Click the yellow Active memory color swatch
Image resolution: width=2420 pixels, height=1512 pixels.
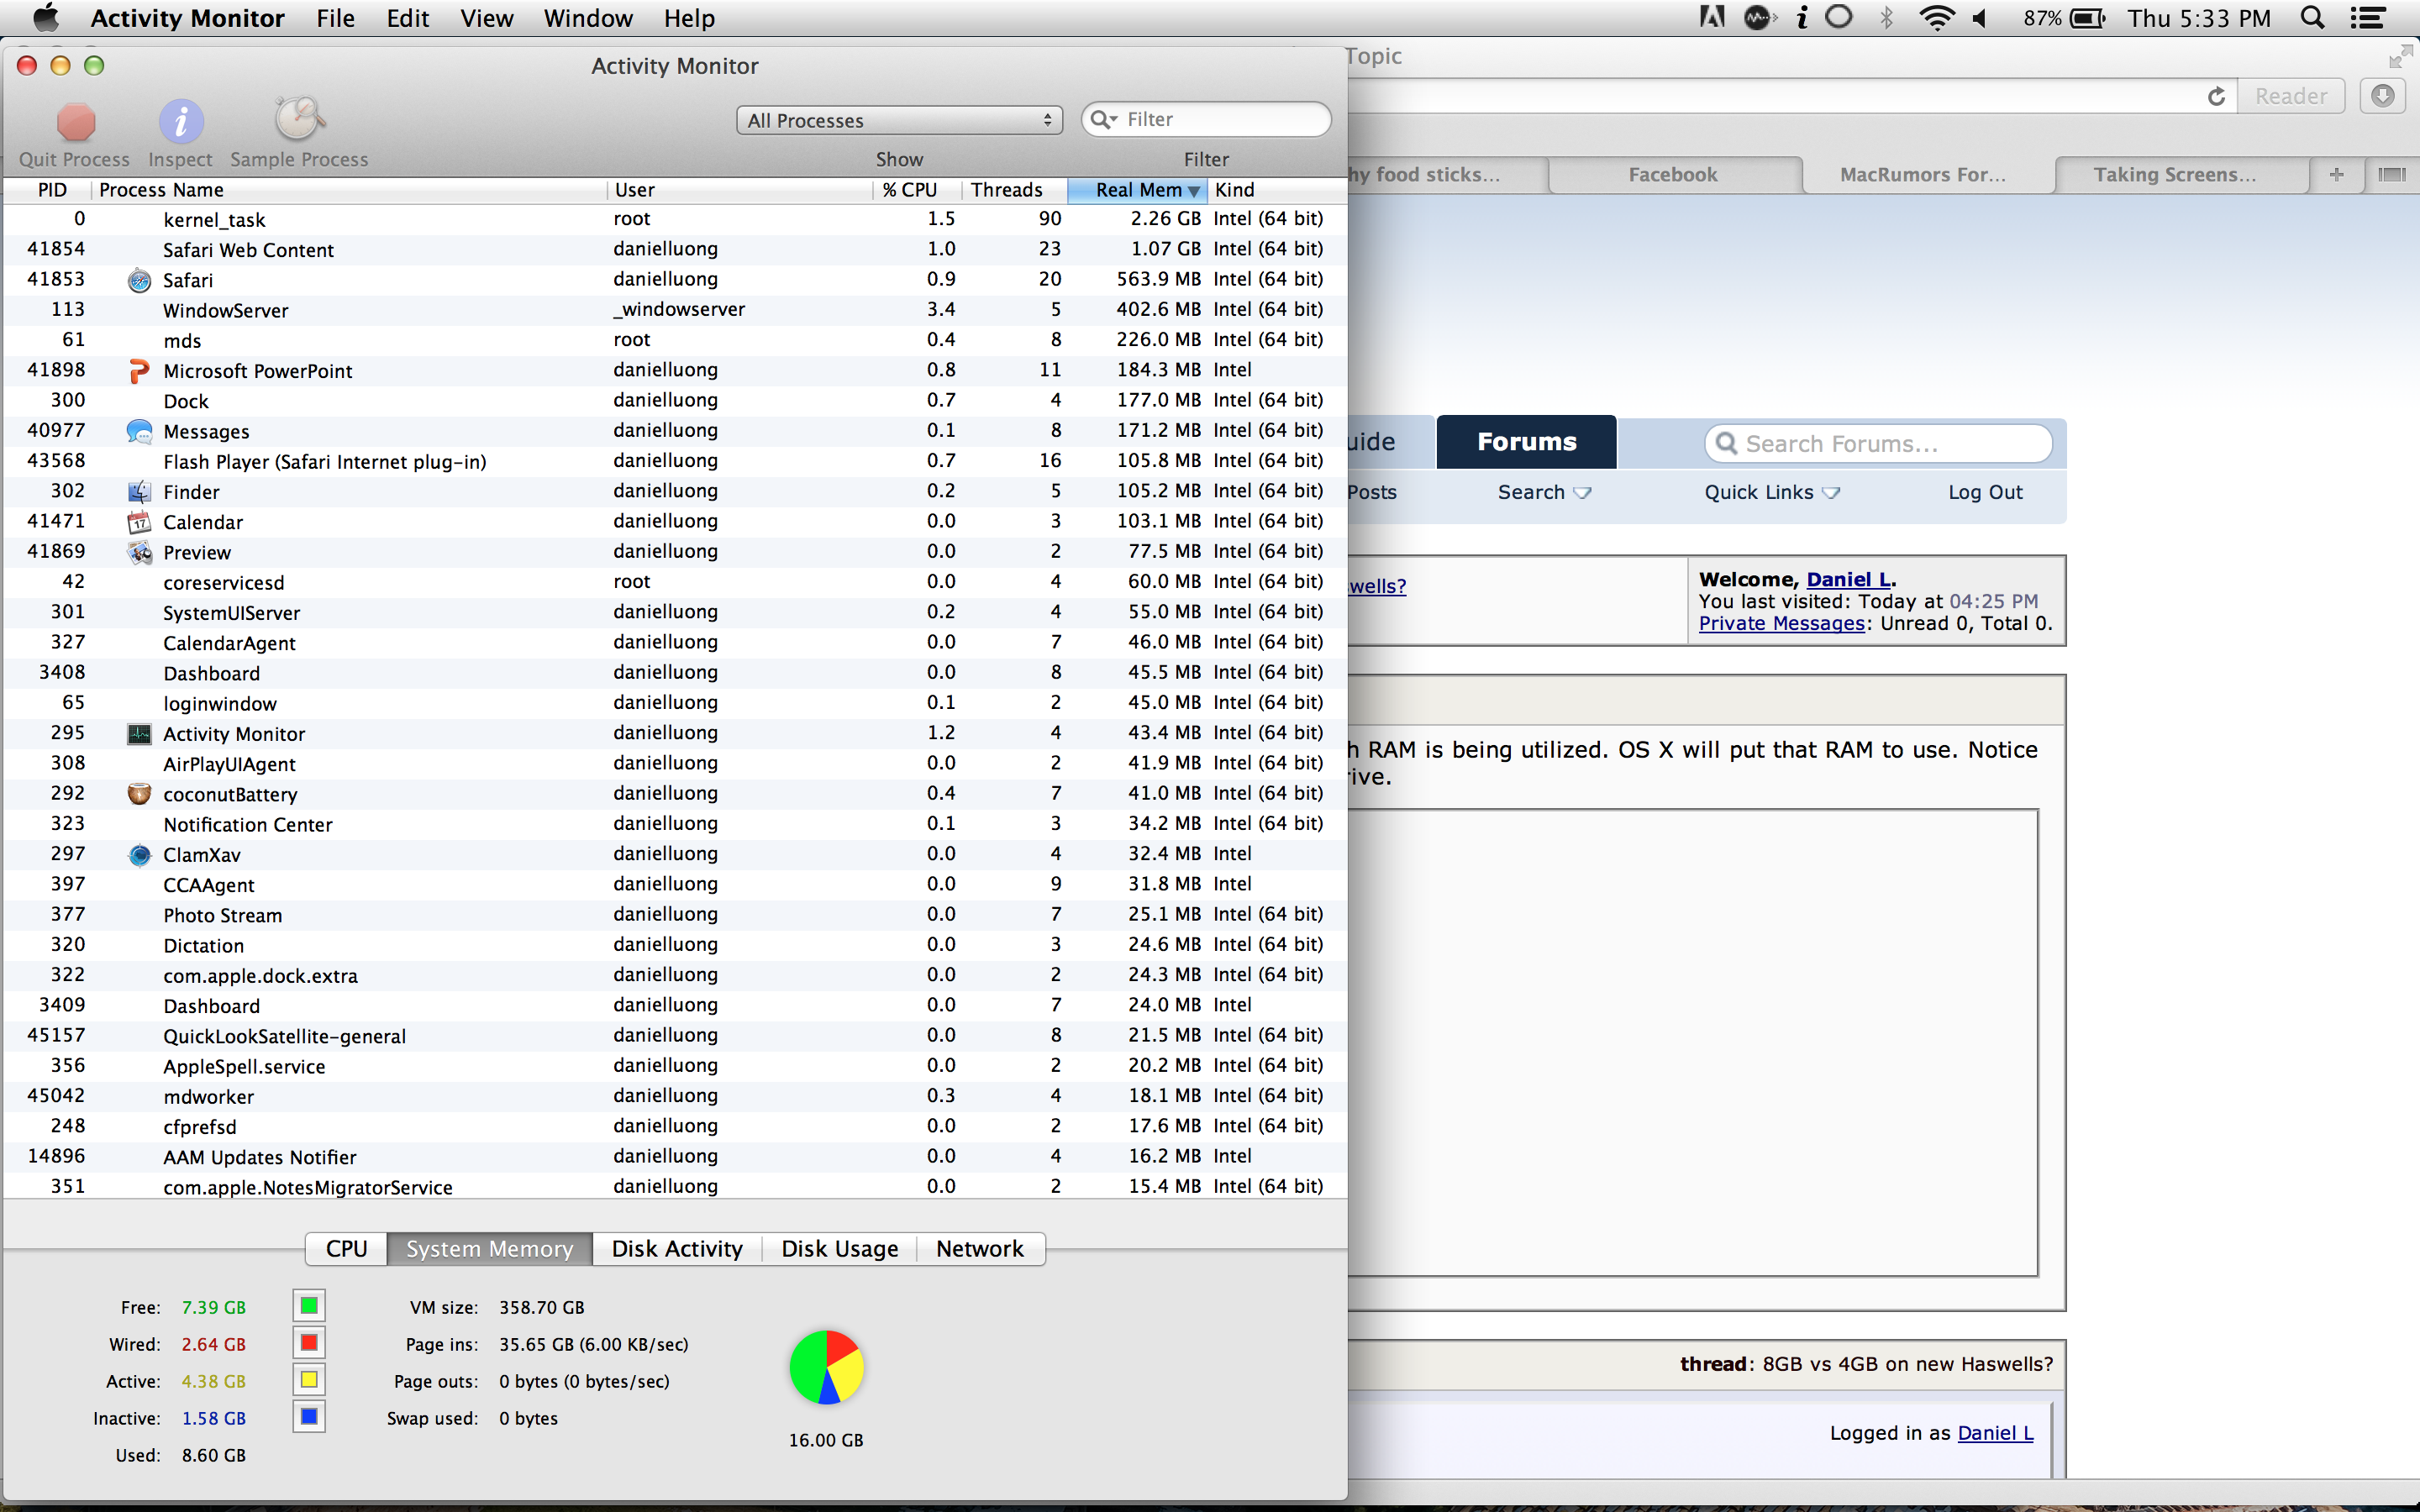(309, 1380)
